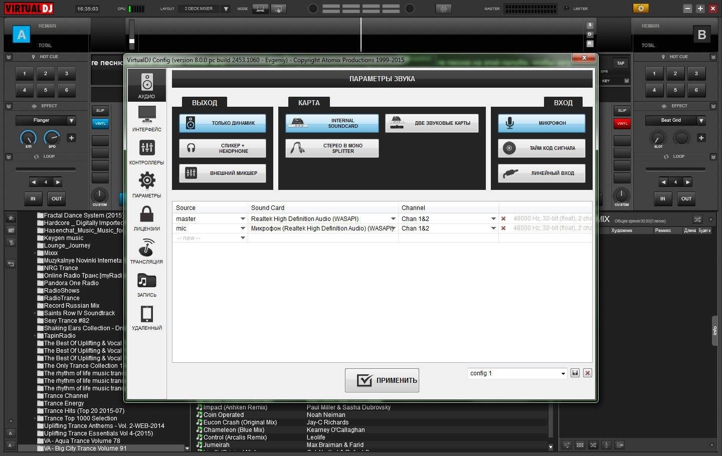Click the Применить apply button

[382, 380]
